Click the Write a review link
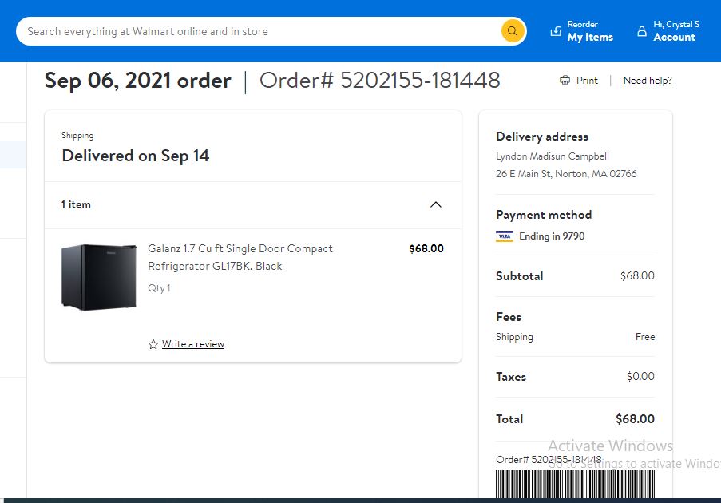721x503 pixels. click(x=193, y=344)
